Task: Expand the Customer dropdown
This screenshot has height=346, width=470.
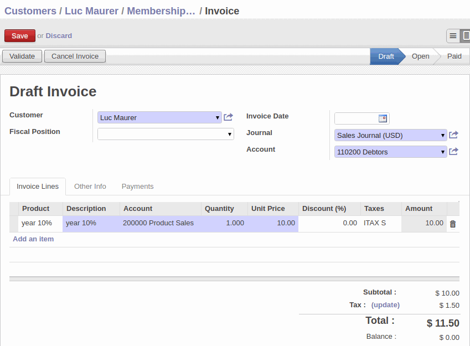Action: (x=218, y=118)
